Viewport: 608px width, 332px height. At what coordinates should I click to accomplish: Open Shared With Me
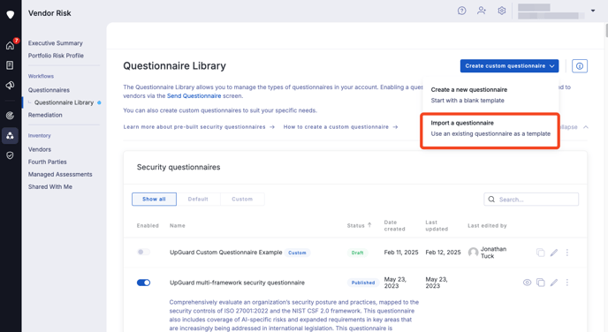(50, 186)
